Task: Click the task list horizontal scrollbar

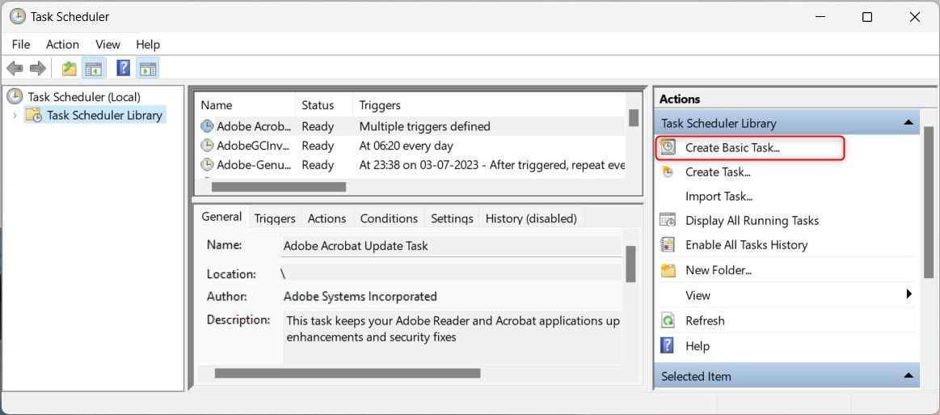Action: click(278, 187)
